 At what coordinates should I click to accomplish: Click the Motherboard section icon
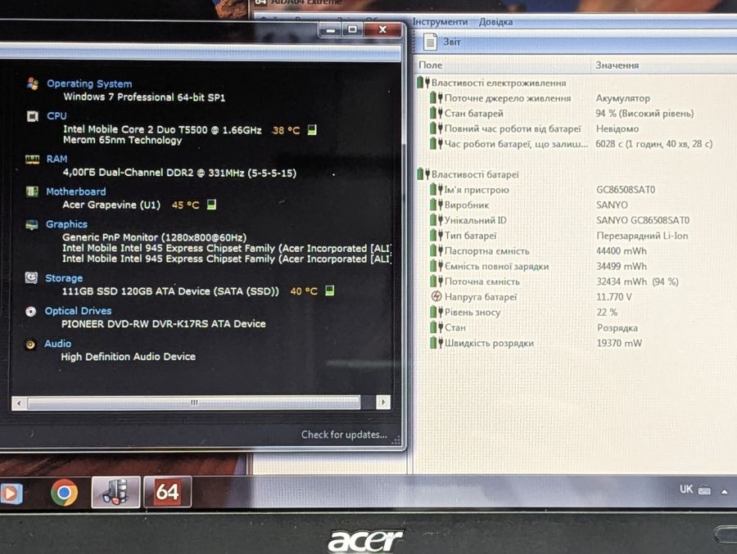click(x=32, y=191)
